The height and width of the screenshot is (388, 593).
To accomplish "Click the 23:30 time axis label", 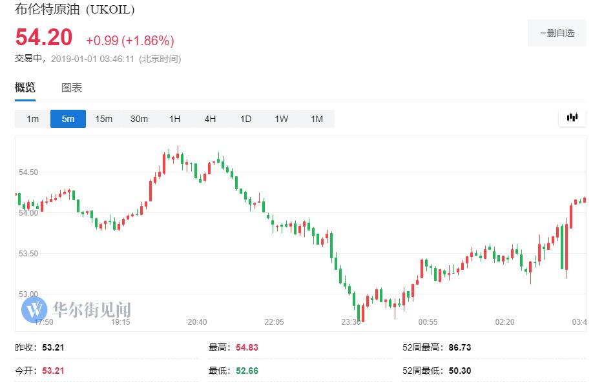I will pyautogui.click(x=351, y=322).
